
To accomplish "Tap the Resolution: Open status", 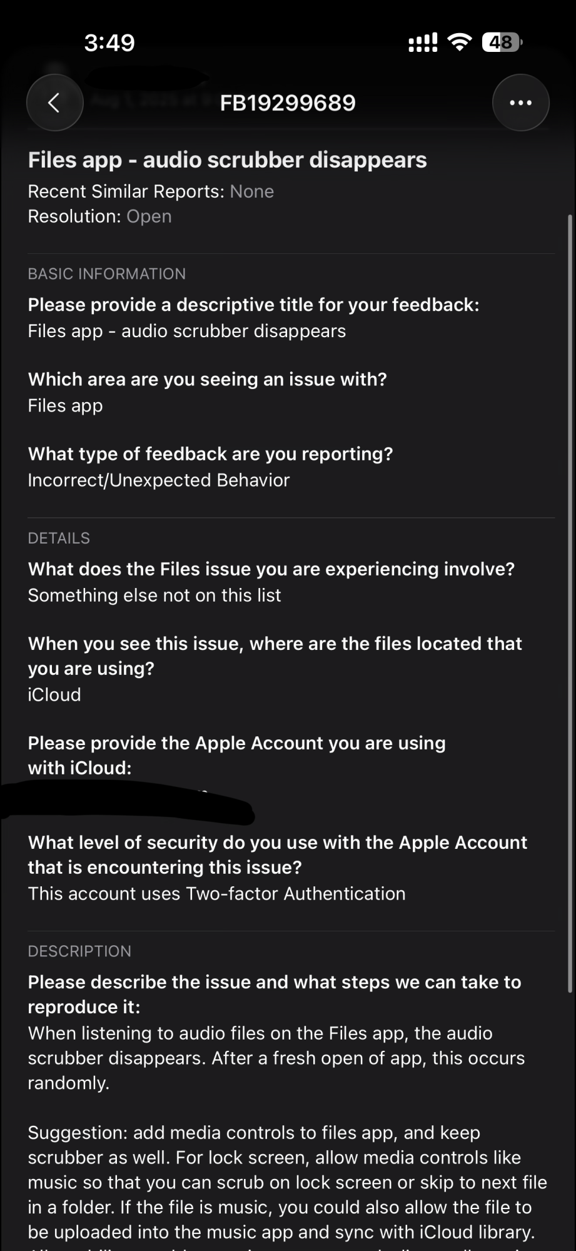I will click(99, 216).
